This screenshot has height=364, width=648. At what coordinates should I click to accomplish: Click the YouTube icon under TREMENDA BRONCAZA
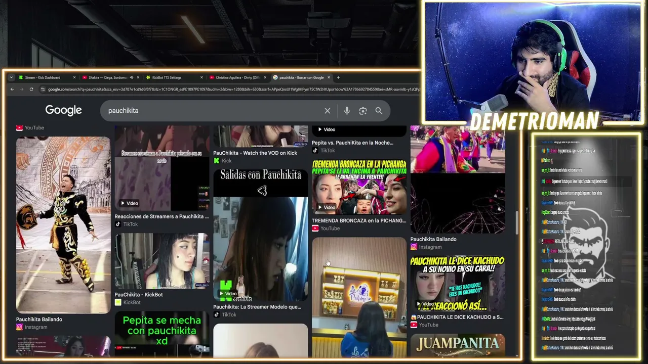point(315,229)
